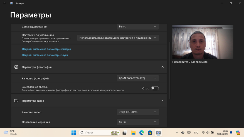Toggle the 'Замедленная съемка' switch
Viewport: 244px width, 137px height.
tap(155, 88)
